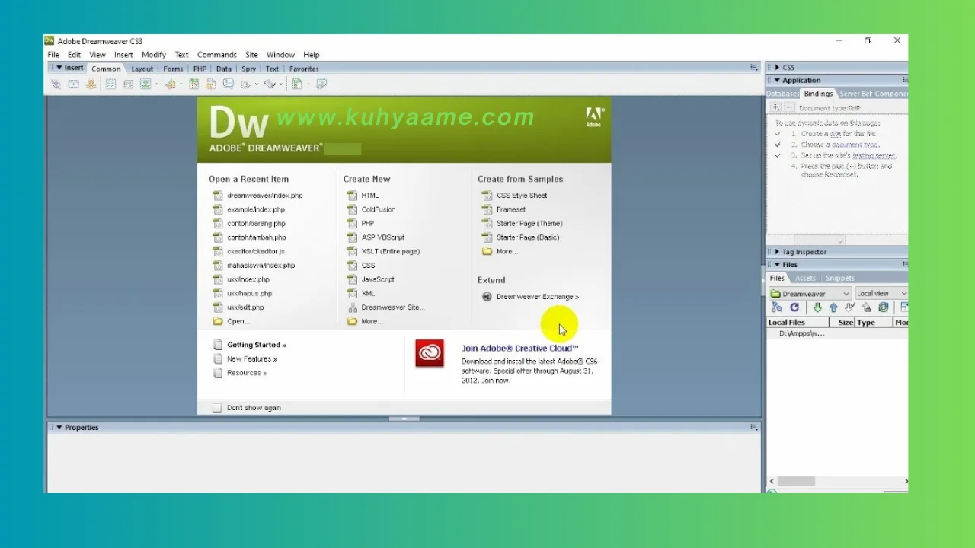
Task: Check the Don't show again box
Action: (217, 408)
